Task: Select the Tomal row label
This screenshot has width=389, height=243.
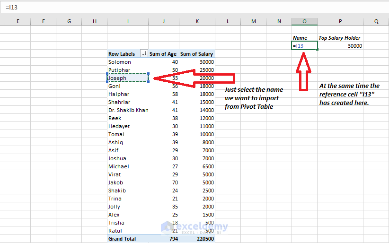Action: click(128, 134)
